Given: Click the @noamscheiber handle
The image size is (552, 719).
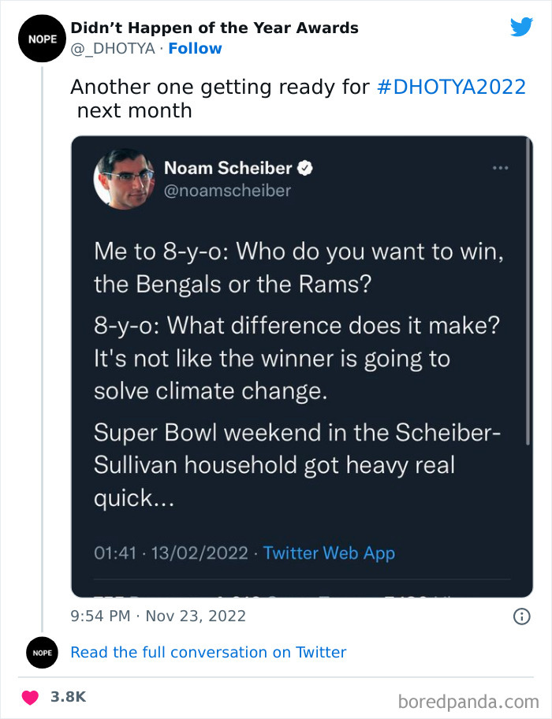Looking at the screenshot, I should 228,190.
